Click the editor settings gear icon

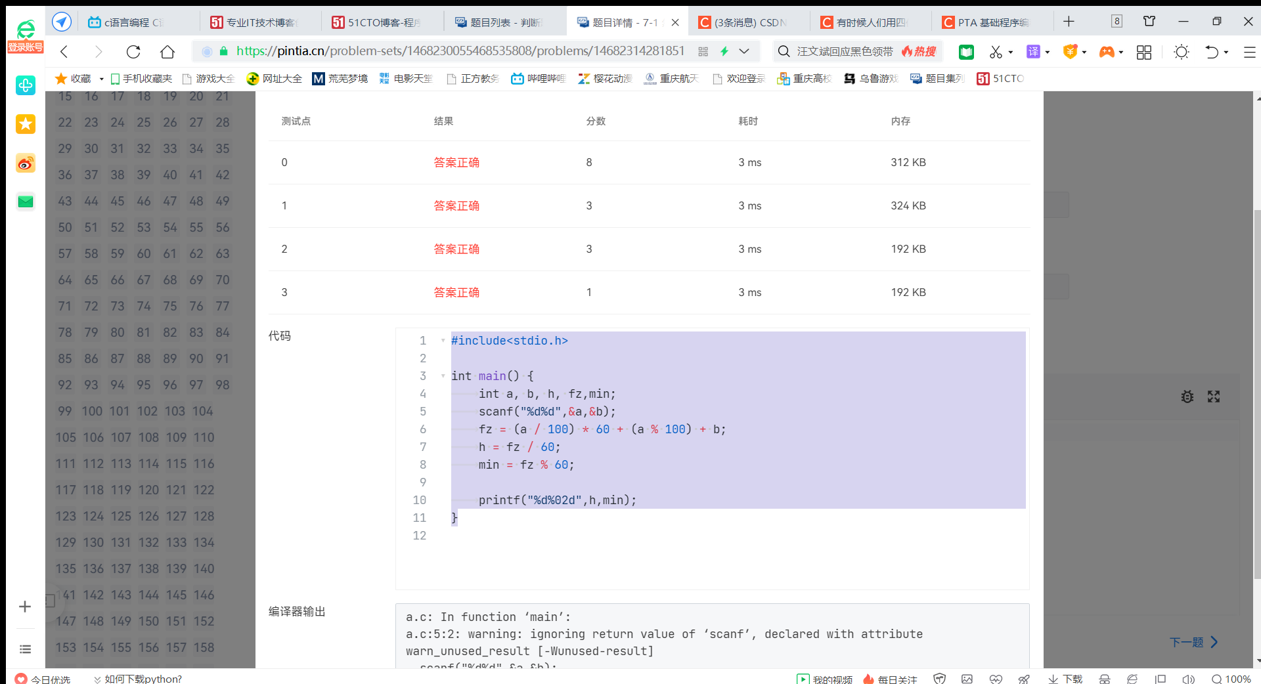1187,396
